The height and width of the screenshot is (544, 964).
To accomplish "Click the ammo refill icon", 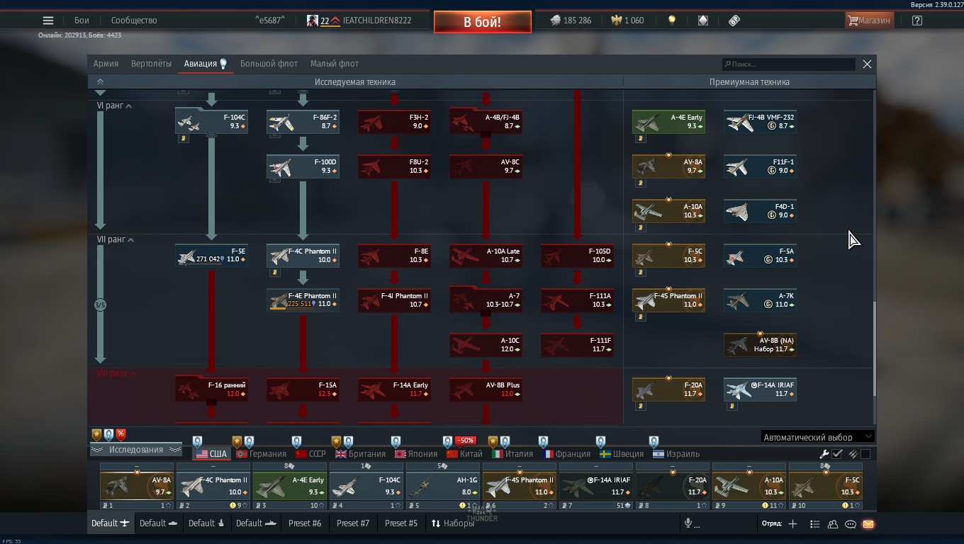I will pyautogui.click(x=853, y=454).
